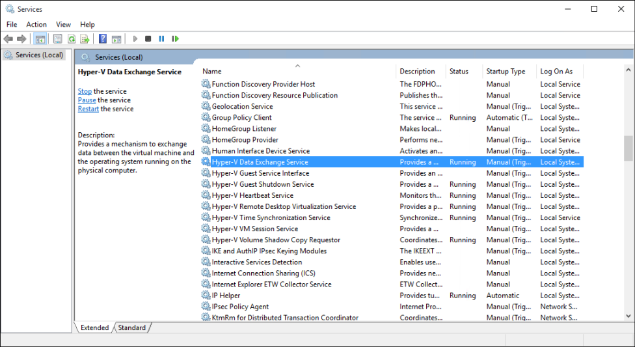Click gear icon beside Group Policy Client
The height and width of the screenshot is (347, 635).
[x=206, y=118]
